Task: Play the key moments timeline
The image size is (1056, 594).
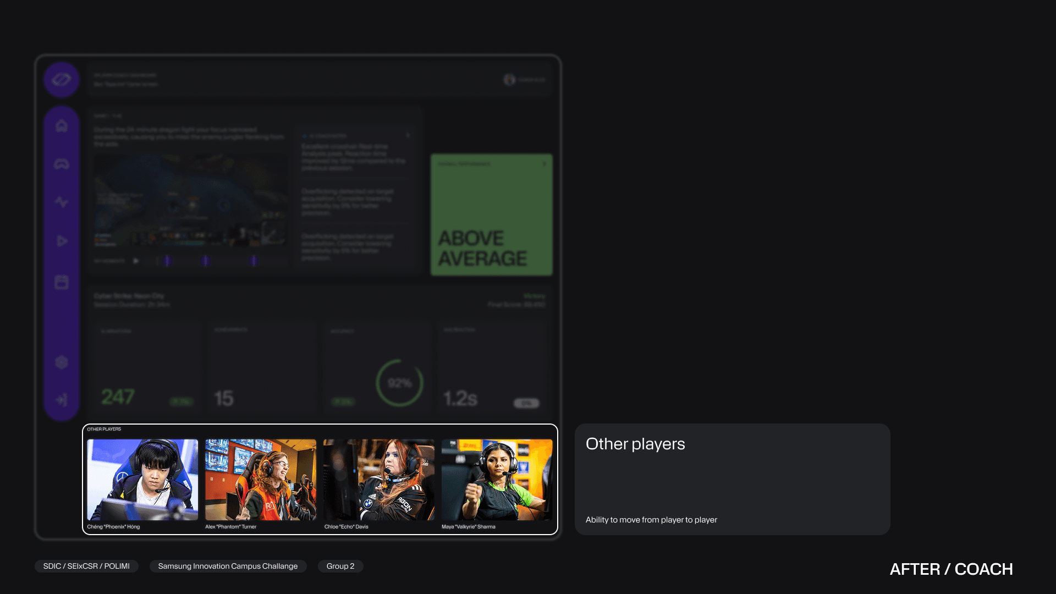Action: coord(136,261)
